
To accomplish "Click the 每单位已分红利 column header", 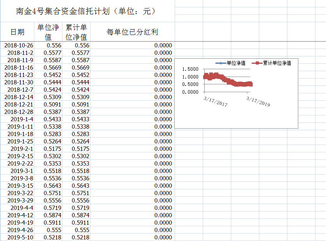I will click(133, 32).
